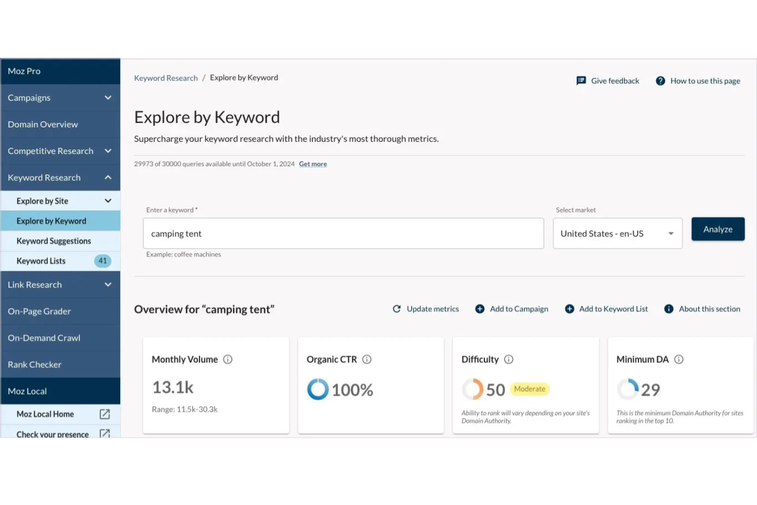Open Moz Local Home

[60, 414]
